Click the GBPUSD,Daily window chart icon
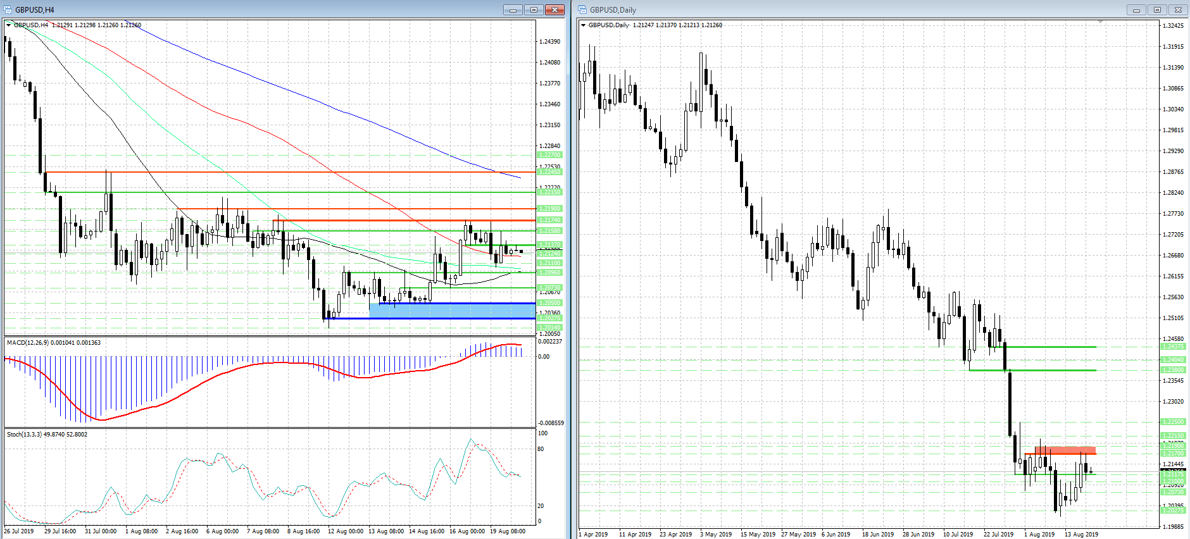Screen dimensions: 1190x539 [x=582, y=9]
